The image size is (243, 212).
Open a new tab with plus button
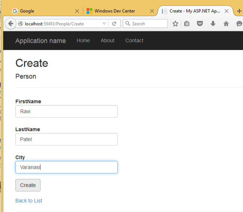click(239, 11)
